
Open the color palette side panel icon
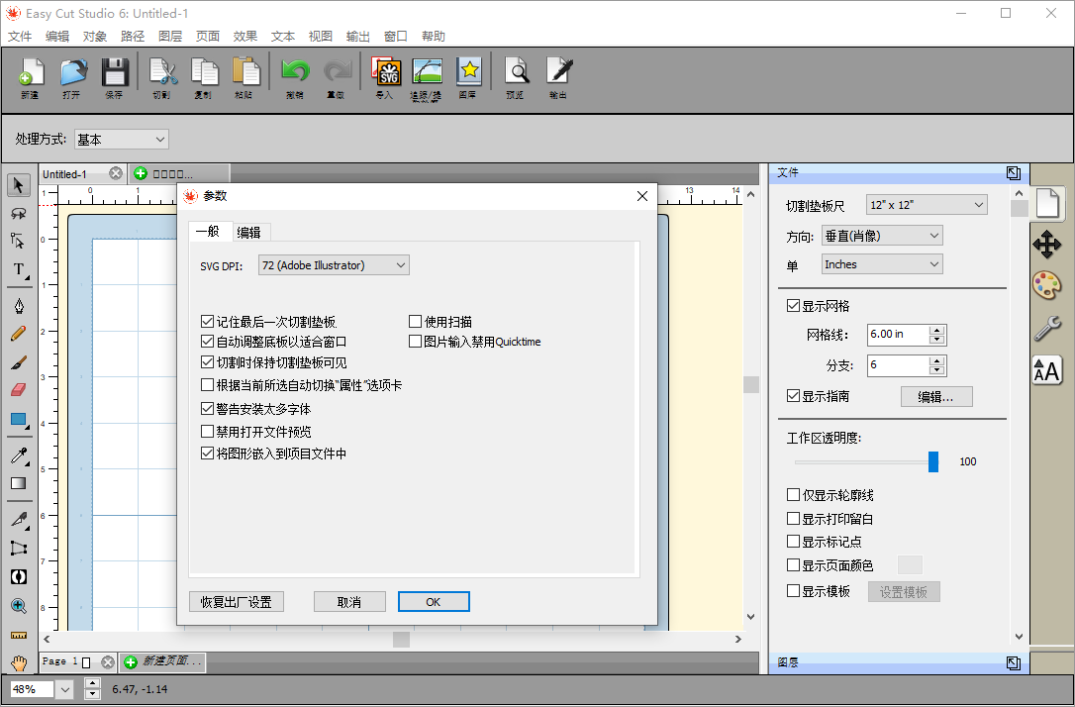[1047, 285]
